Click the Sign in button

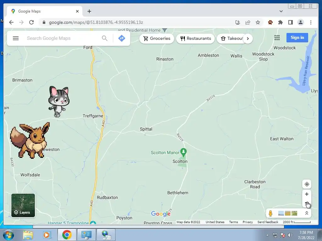tap(297, 38)
